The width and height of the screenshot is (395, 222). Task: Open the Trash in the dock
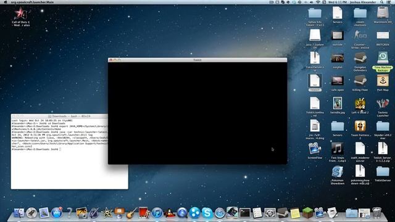pyautogui.click(x=376, y=213)
